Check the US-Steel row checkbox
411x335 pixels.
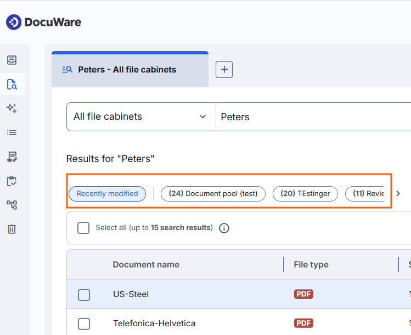tap(84, 295)
